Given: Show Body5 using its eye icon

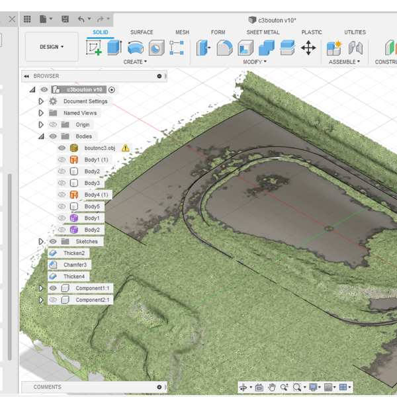Looking at the screenshot, I should [x=62, y=206].
